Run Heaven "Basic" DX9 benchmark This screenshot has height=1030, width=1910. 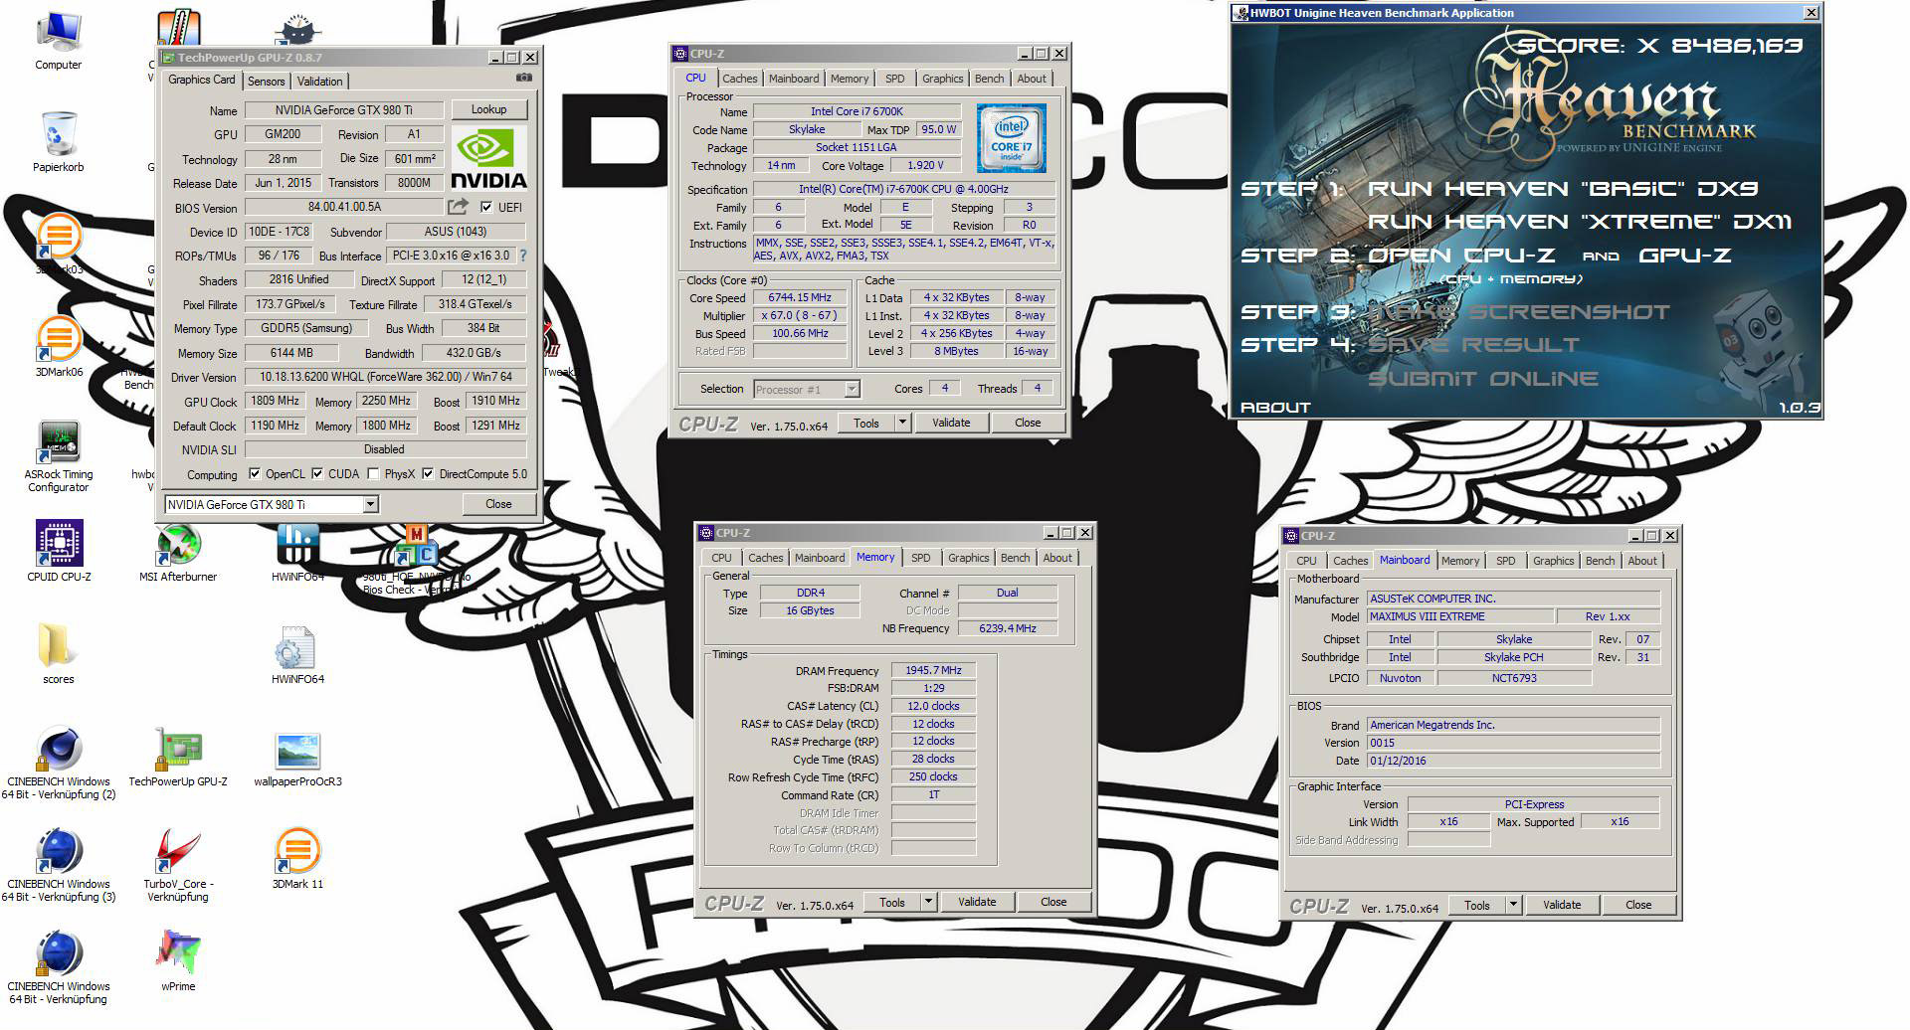pyautogui.click(x=1563, y=189)
